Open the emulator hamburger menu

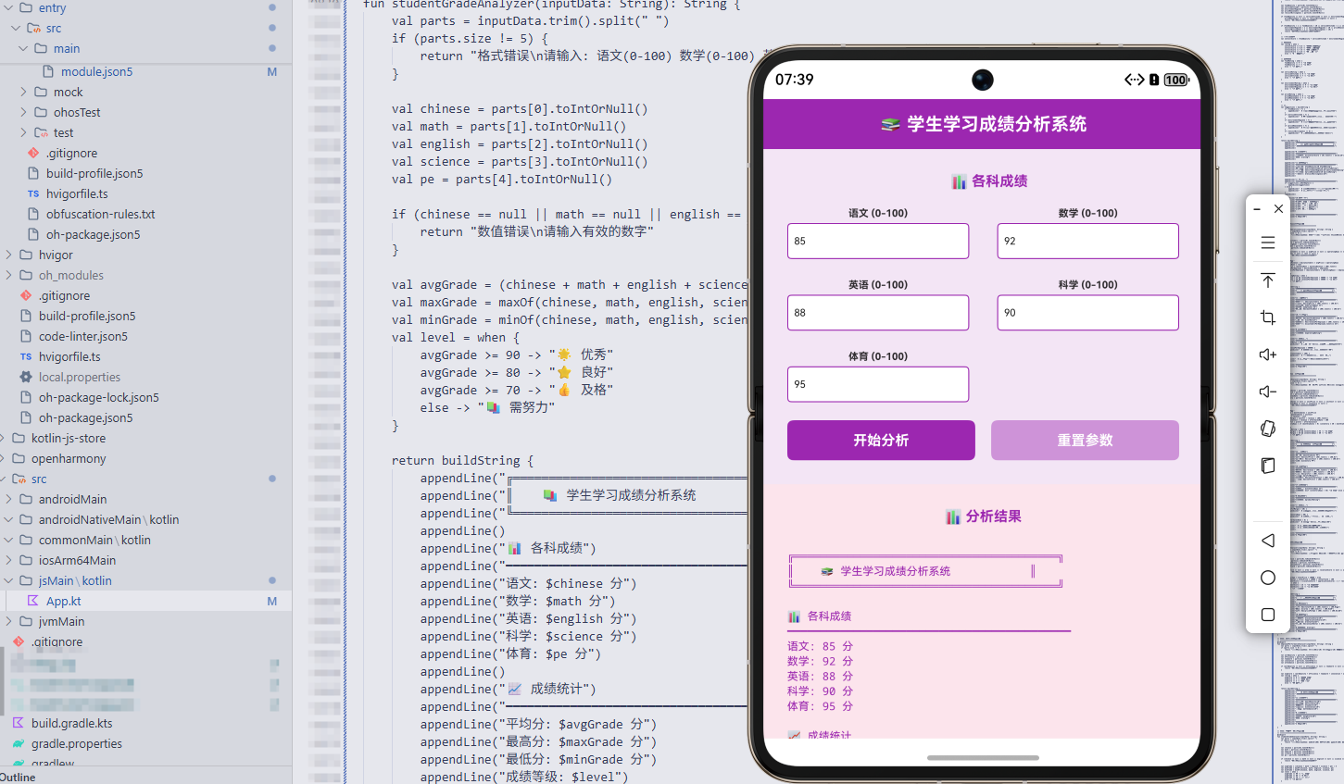tap(1267, 243)
